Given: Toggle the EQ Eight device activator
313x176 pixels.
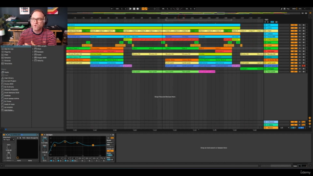Looking at the screenshot, I should point(42,135).
